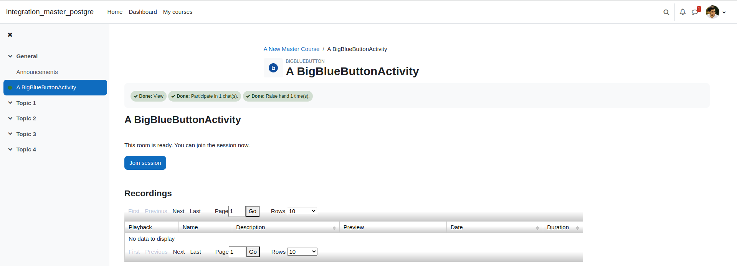Screen dimensions: 737x266
Task: Click the BigBlueButton activity icon
Action: click(x=273, y=68)
